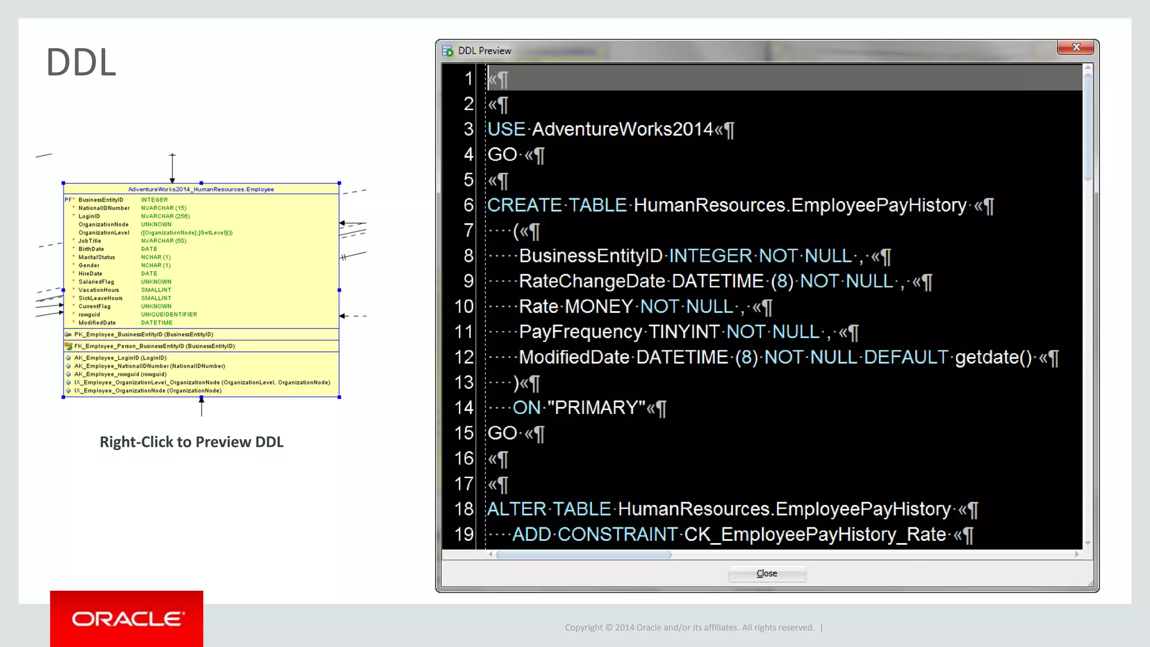This screenshot has height=647, width=1150.
Task: Click the 'ADD CONSTRAINT CK_EmployeePayHistory_Rate' line
Action: tap(730, 535)
